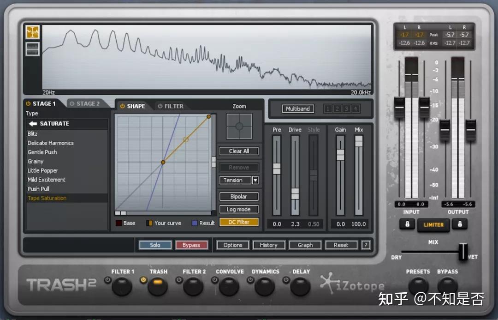Screen dimensions: 498x320
Task: Open the Options menu
Action: pyautogui.click(x=233, y=245)
